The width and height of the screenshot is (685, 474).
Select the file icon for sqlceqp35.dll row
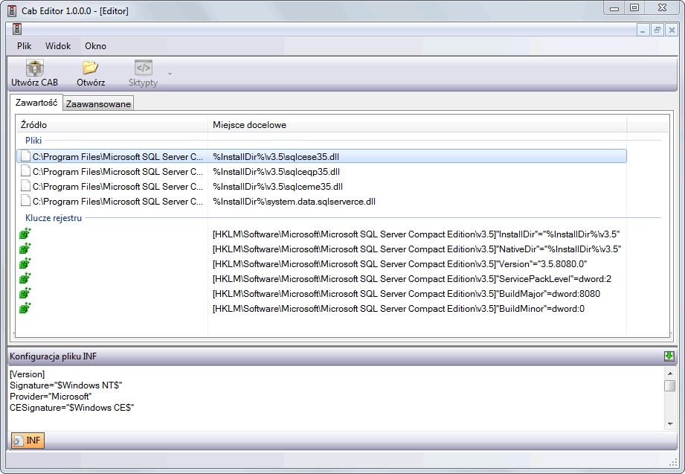coord(26,171)
